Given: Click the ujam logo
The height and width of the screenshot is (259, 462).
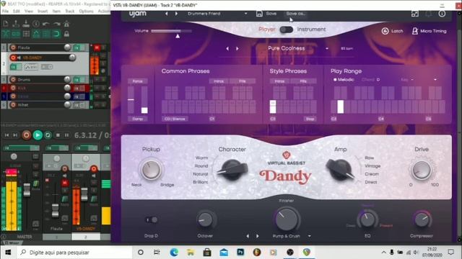Looking at the screenshot, I should (138, 14).
